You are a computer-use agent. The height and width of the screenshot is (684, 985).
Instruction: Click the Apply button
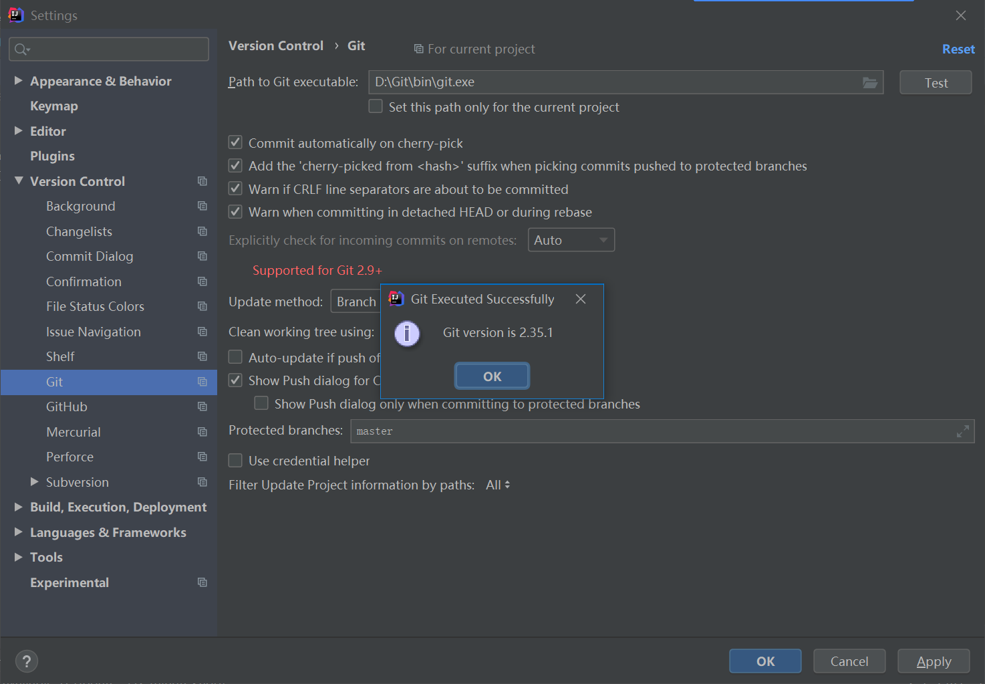coord(934,661)
